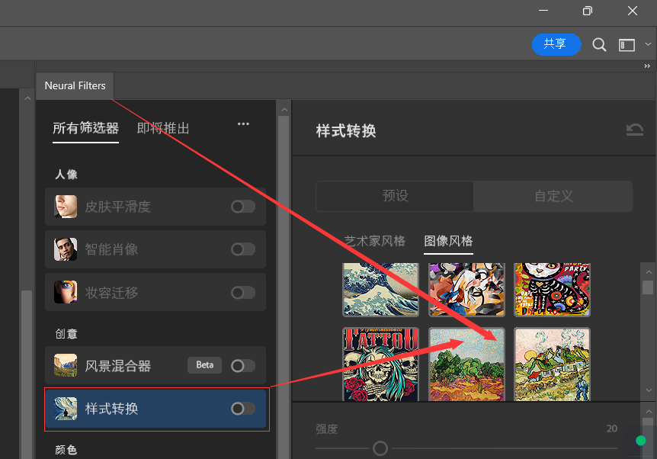The width and height of the screenshot is (657, 459).
Task: Switch to the 自定义 custom button
Action: (553, 196)
